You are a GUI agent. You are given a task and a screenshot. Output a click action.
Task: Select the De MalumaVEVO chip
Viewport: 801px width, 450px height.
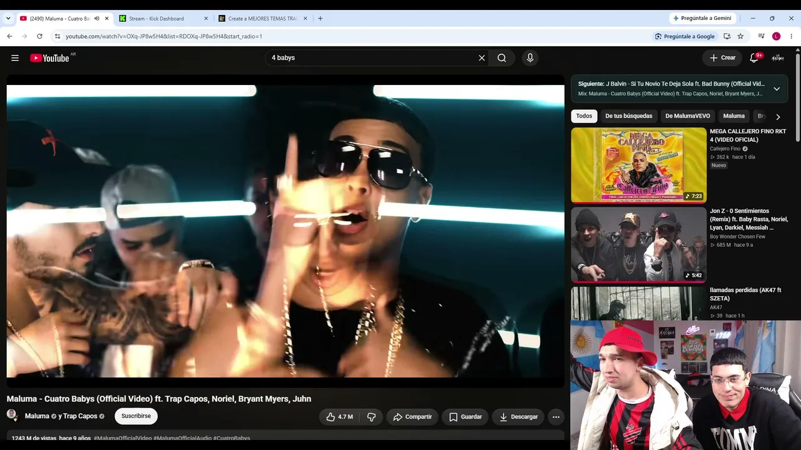click(687, 116)
